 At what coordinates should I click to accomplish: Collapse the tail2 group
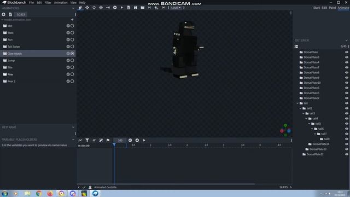pyautogui.click(x=300, y=108)
